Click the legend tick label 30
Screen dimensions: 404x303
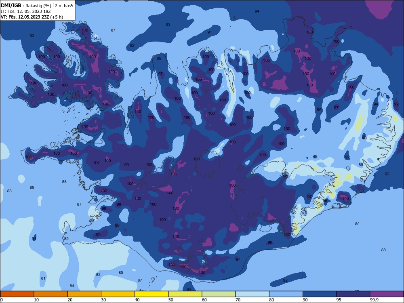point(103,300)
